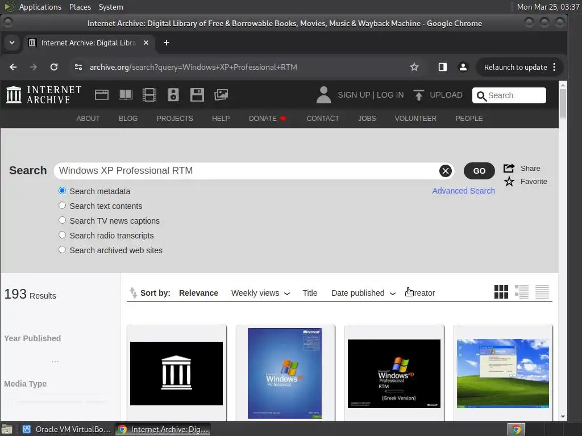582x436 pixels.
Task: Switch to compact list view
Action: 542,292
